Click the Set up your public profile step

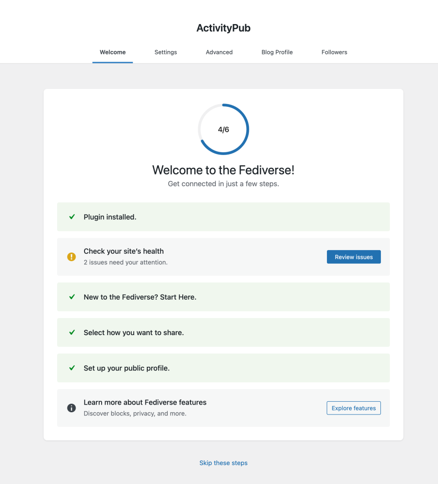[223, 368]
